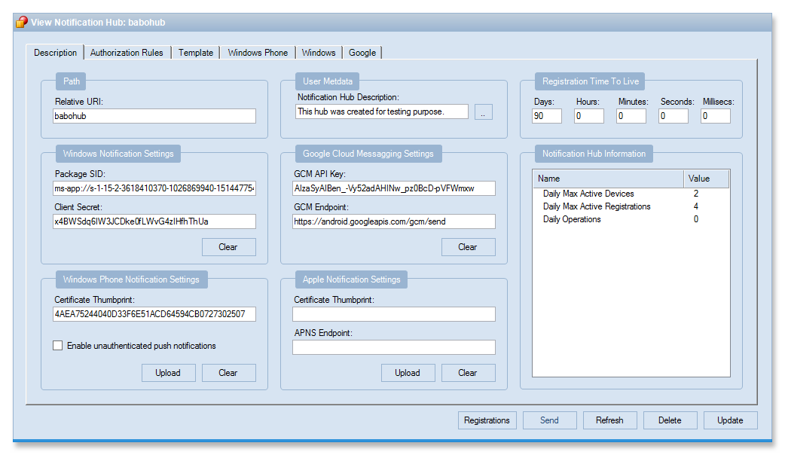Click the Relative URI field
Image resolution: width=785 pixels, height=455 pixels.
(x=154, y=116)
